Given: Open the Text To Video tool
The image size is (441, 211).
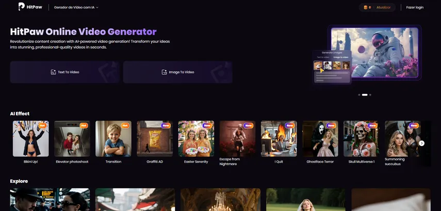Looking at the screenshot, I should (x=65, y=72).
